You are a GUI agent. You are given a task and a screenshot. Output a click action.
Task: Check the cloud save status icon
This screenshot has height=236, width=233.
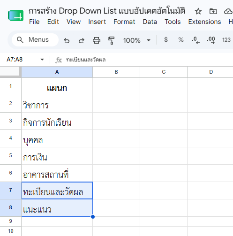click(x=228, y=11)
